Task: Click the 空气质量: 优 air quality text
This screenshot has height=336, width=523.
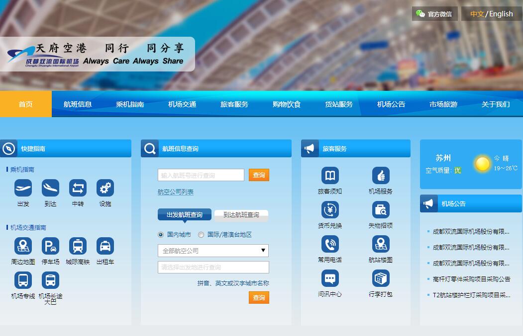Action: tap(443, 170)
